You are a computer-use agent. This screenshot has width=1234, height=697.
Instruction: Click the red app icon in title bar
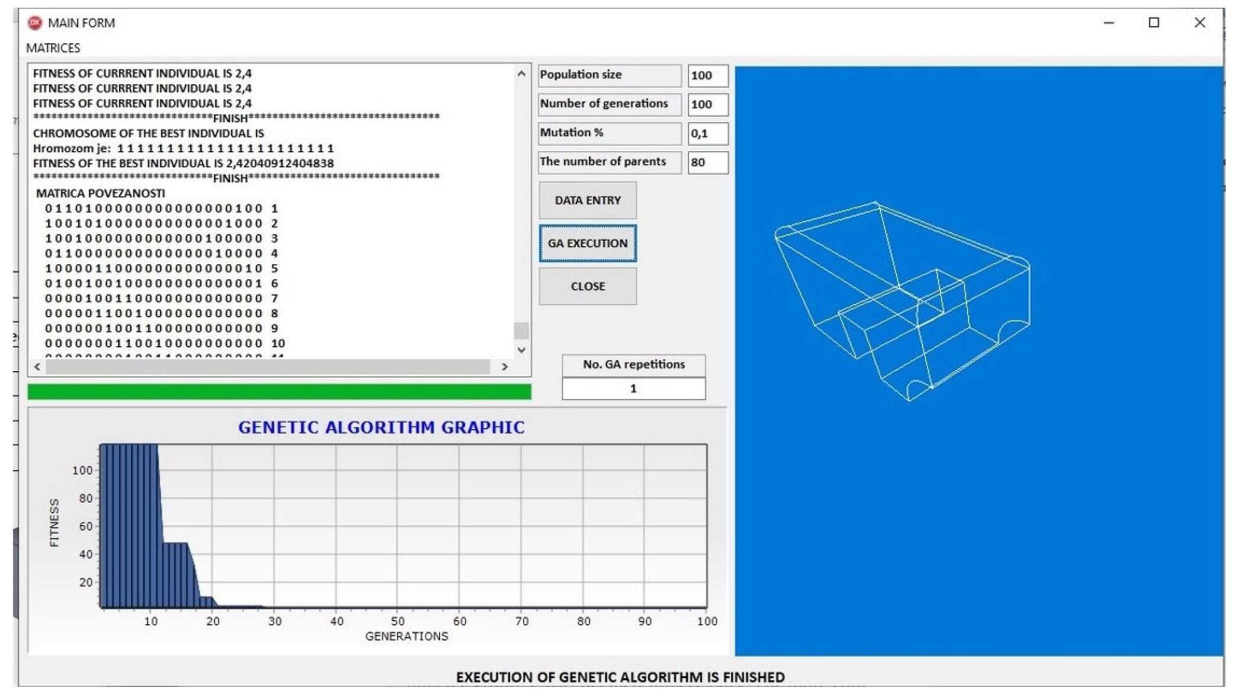pos(35,23)
